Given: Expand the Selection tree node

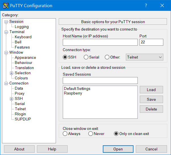Looking at the screenshot, I should click(x=11, y=73).
